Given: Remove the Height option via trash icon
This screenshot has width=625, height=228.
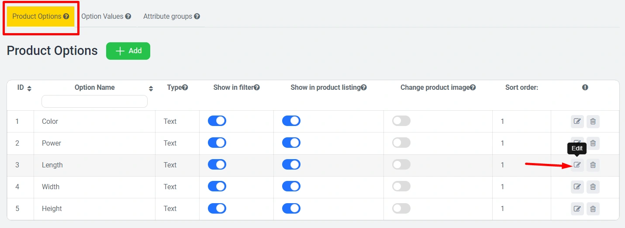Looking at the screenshot, I should tap(593, 209).
